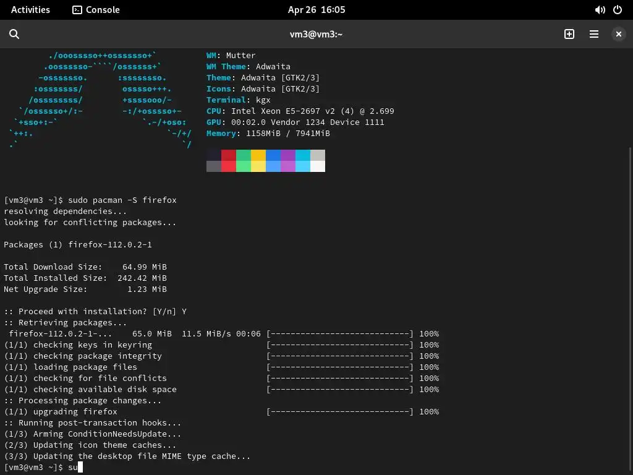The height and width of the screenshot is (475, 633).
Task: Click 'checking available disk space' line
Action: coord(90,390)
